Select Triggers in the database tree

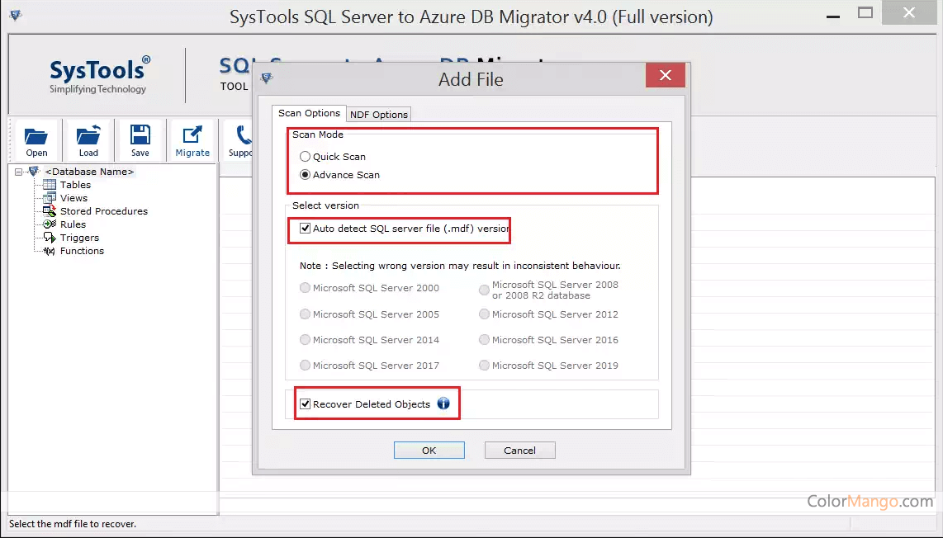(79, 238)
